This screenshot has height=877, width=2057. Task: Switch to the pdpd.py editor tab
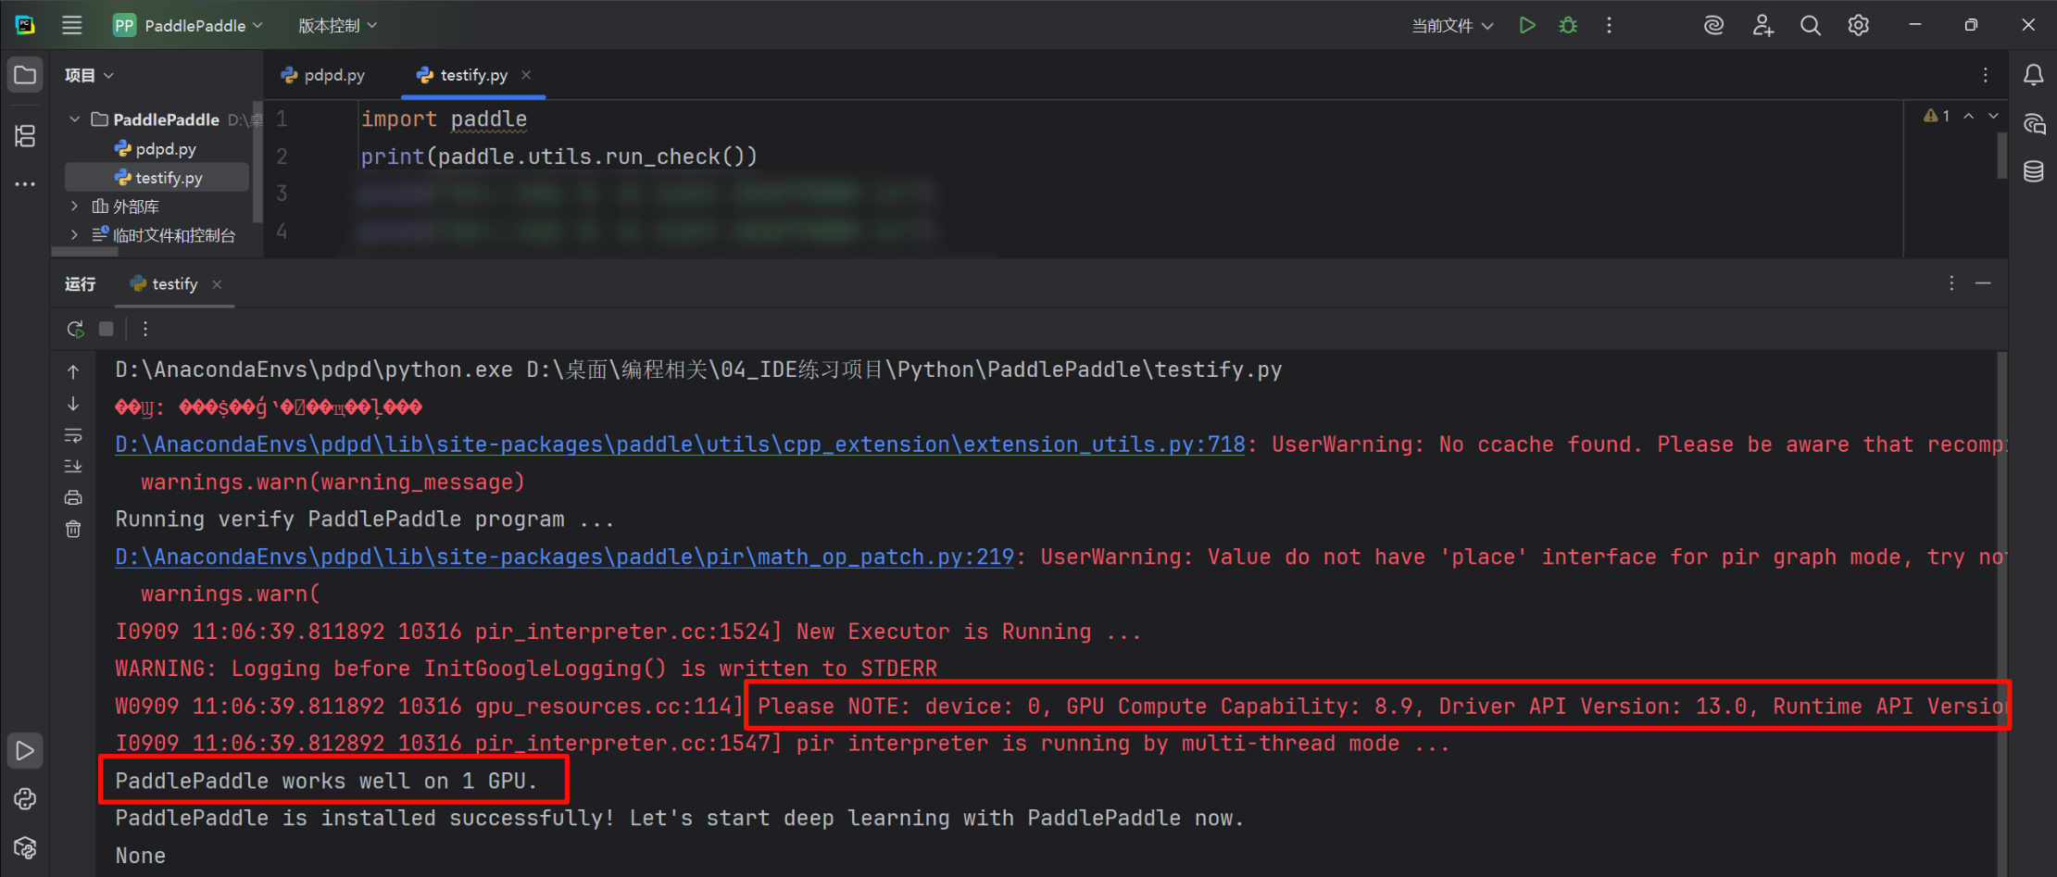[323, 75]
